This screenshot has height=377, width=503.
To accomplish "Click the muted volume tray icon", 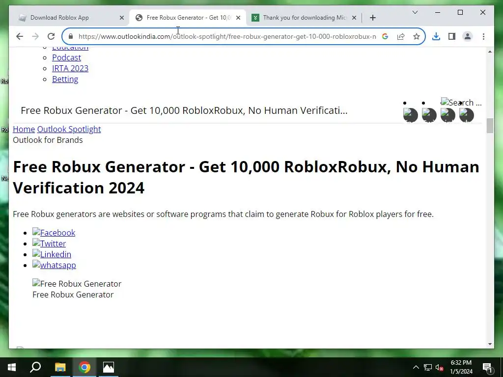I will (x=439, y=367).
